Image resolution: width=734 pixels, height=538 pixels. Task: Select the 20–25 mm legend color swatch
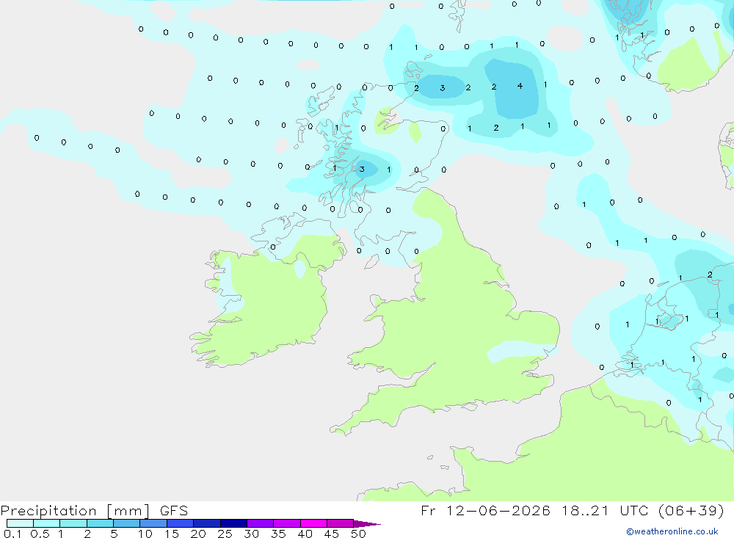click(x=206, y=523)
